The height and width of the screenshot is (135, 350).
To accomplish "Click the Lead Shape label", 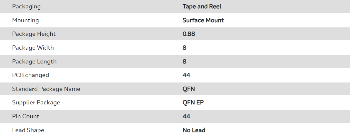I will coord(28,130).
